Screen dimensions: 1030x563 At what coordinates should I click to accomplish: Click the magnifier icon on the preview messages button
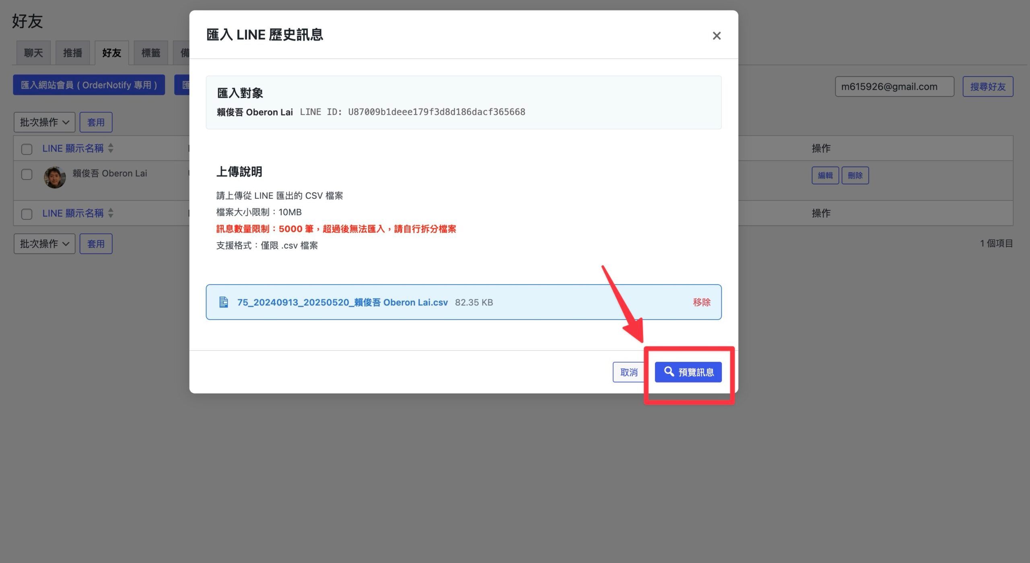pos(669,371)
